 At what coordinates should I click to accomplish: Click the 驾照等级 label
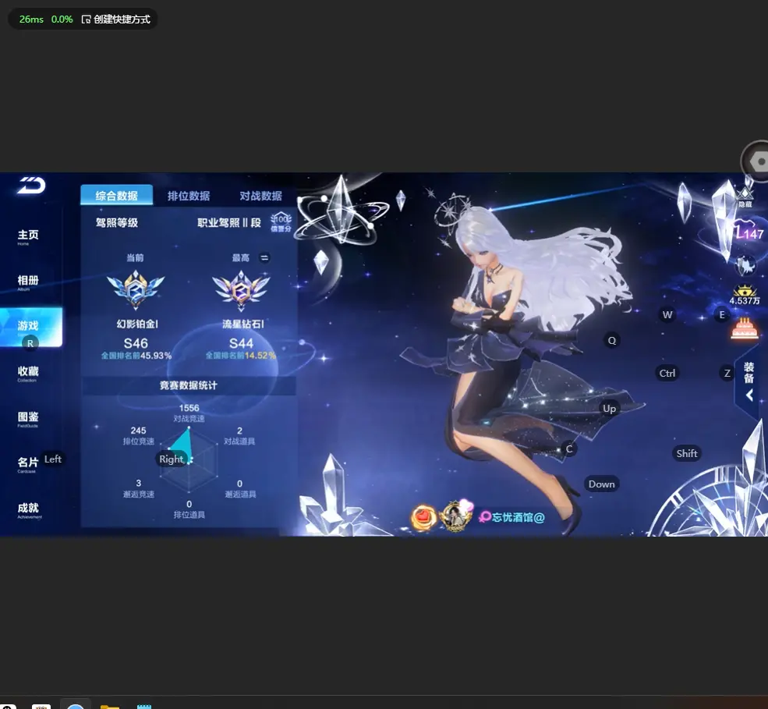pos(117,222)
